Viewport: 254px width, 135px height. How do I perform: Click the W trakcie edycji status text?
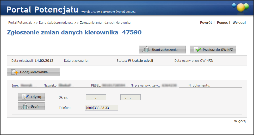click(140, 61)
